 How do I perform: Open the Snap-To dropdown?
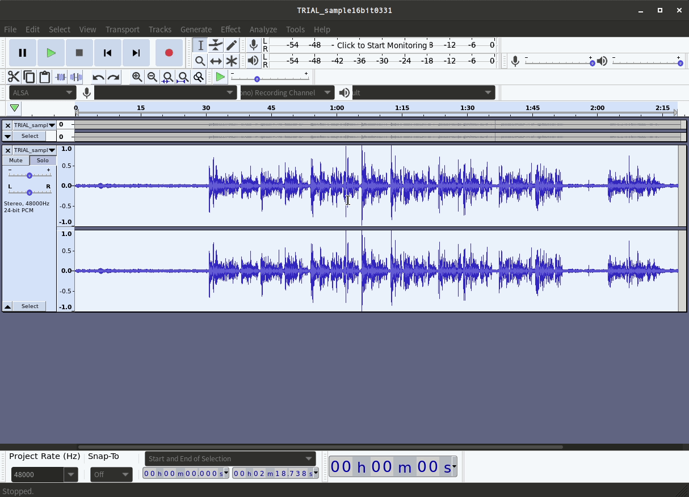(x=111, y=475)
